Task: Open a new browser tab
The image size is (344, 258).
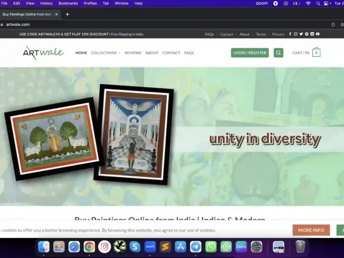Action: (x=67, y=14)
